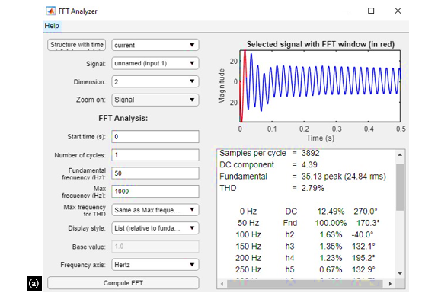Click the '150 Hz h3 1.35%' row
422x299 pixels.
point(305,246)
